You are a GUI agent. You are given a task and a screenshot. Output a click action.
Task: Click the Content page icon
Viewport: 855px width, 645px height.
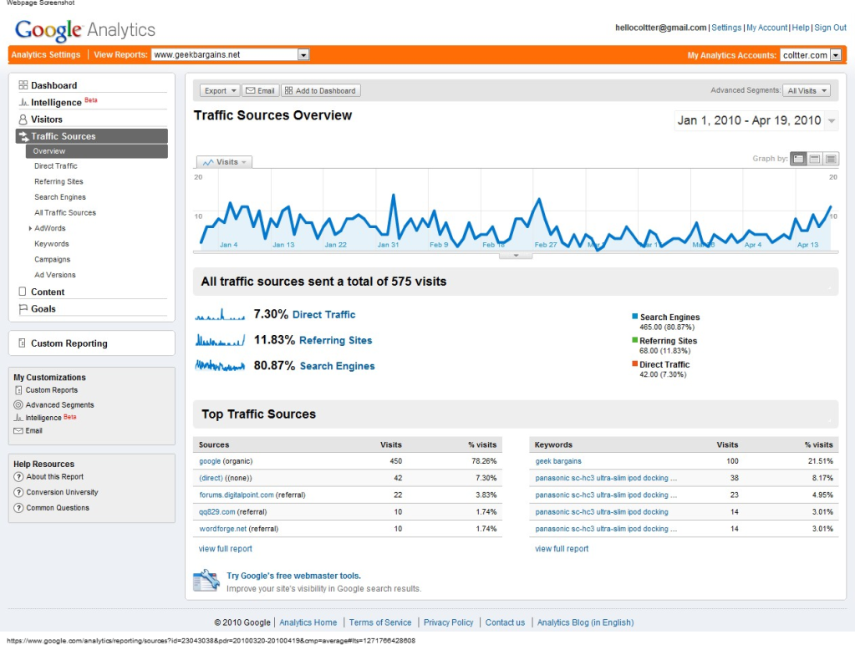point(23,292)
